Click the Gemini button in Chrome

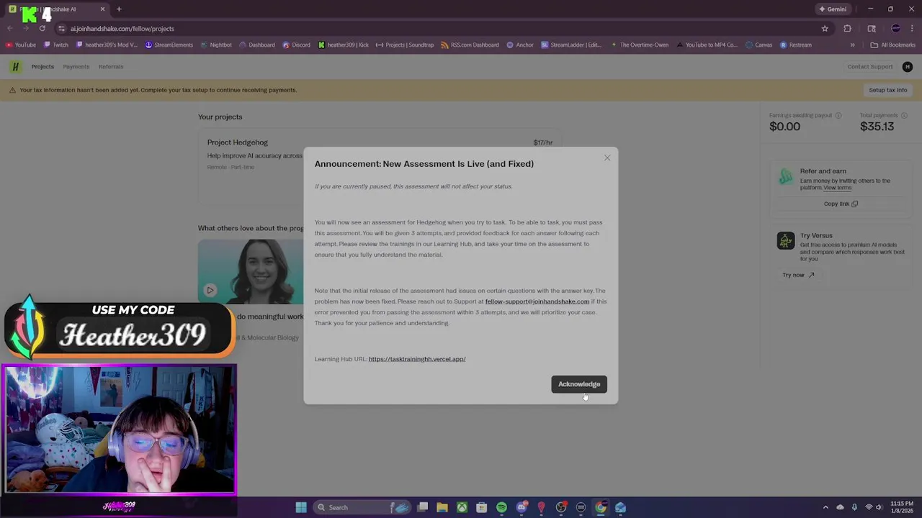pos(832,9)
